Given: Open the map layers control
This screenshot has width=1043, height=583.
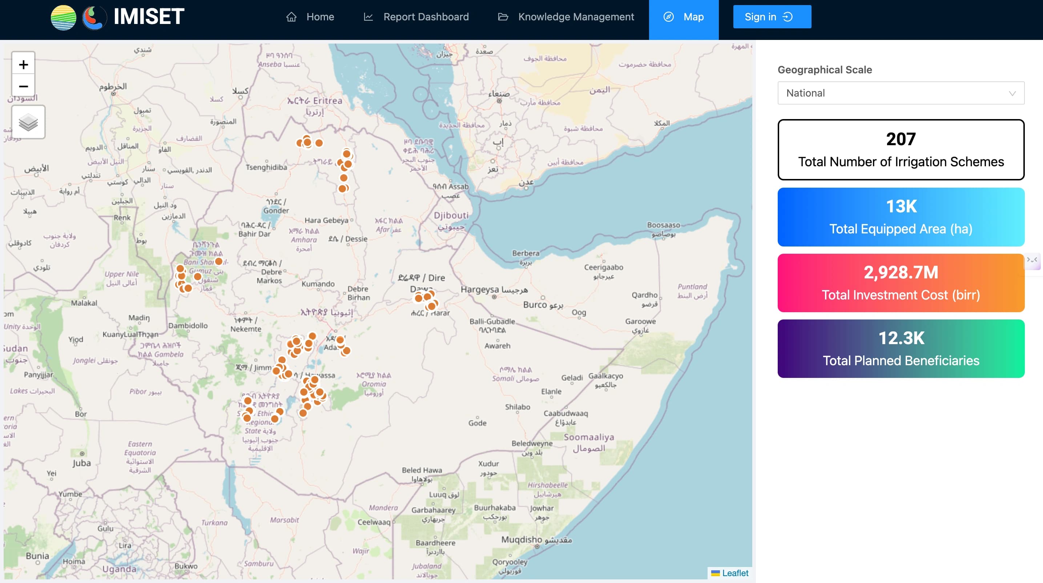Looking at the screenshot, I should [x=28, y=122].
